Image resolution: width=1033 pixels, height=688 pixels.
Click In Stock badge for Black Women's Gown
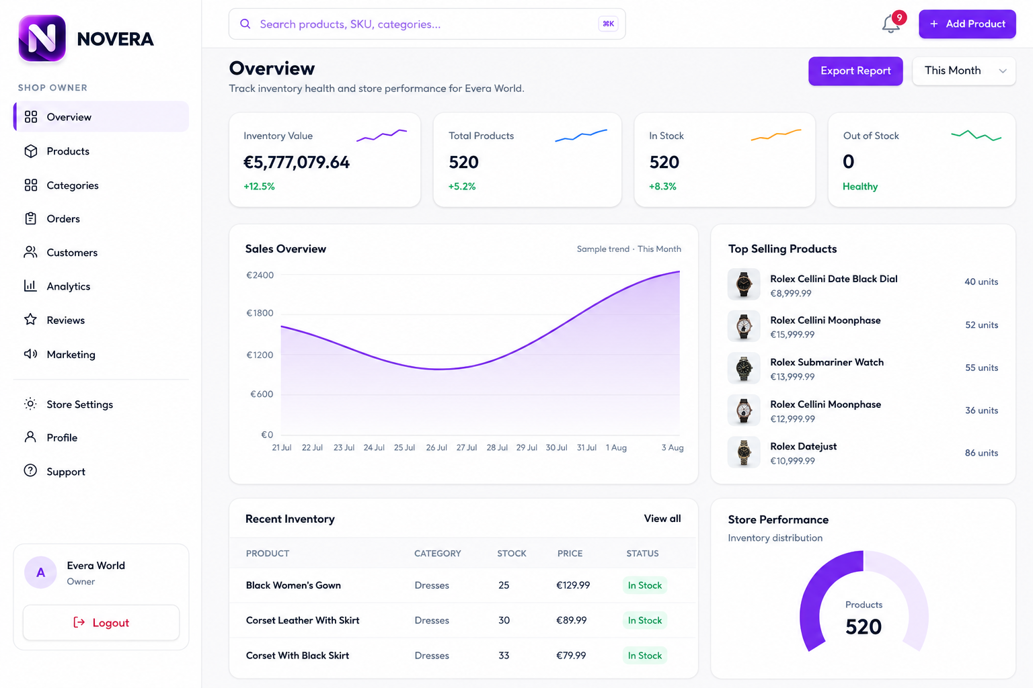[x=645, y=585]
